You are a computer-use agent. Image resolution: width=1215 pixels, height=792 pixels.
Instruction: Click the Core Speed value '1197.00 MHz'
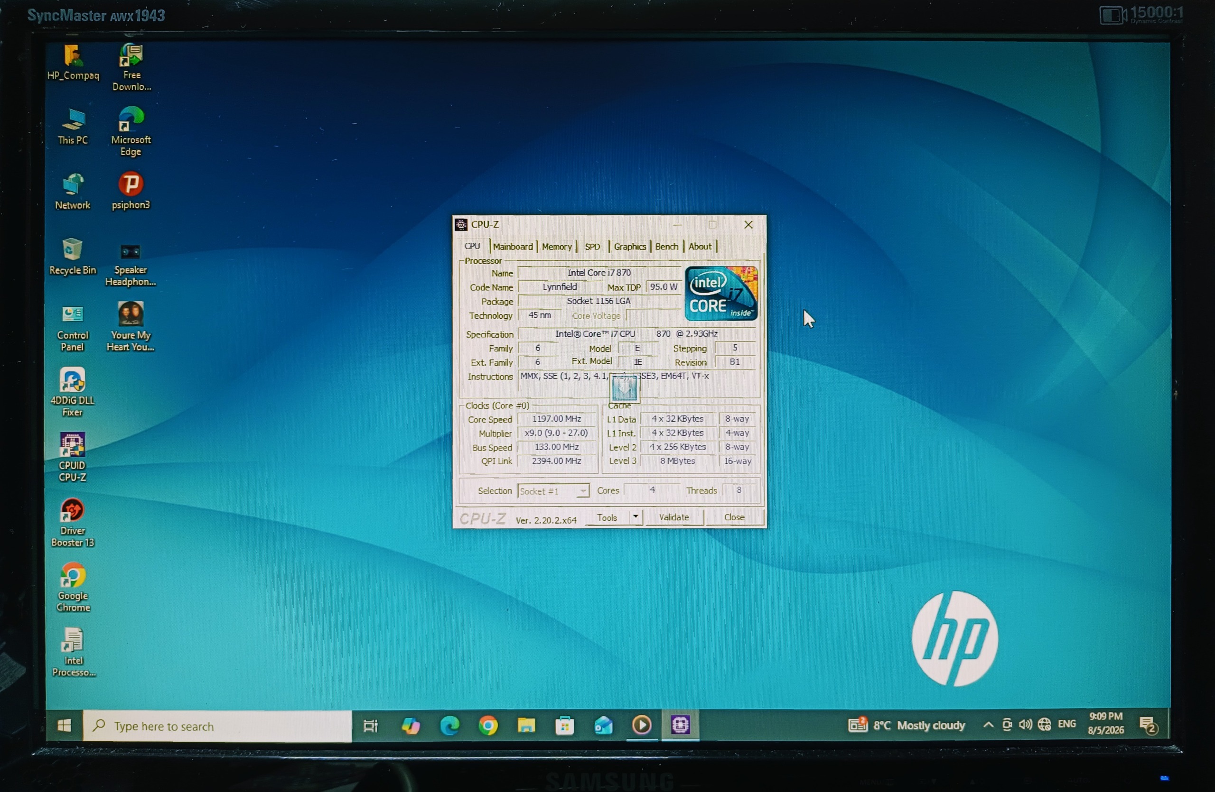[x=556, y=419]
